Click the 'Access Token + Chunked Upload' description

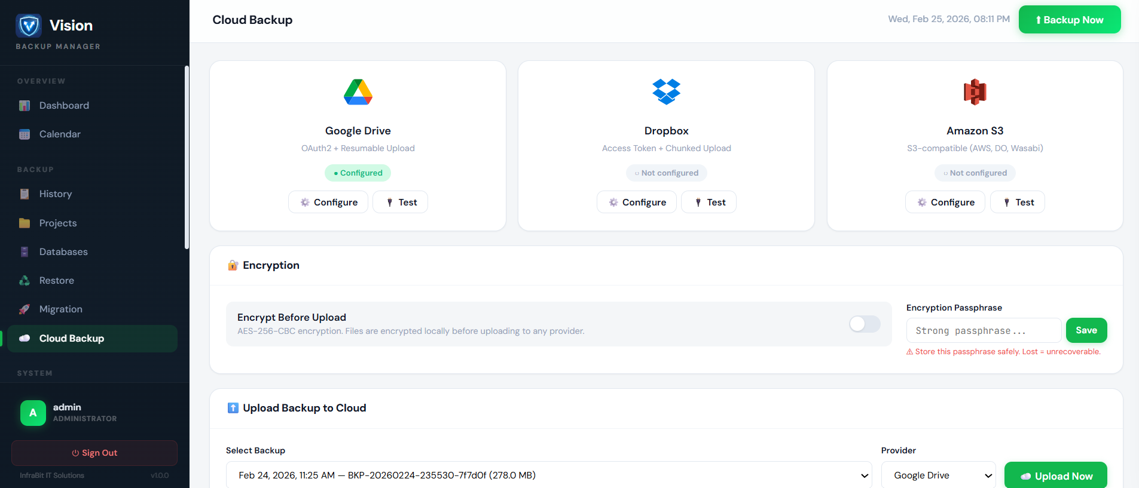tap(667, 148)
